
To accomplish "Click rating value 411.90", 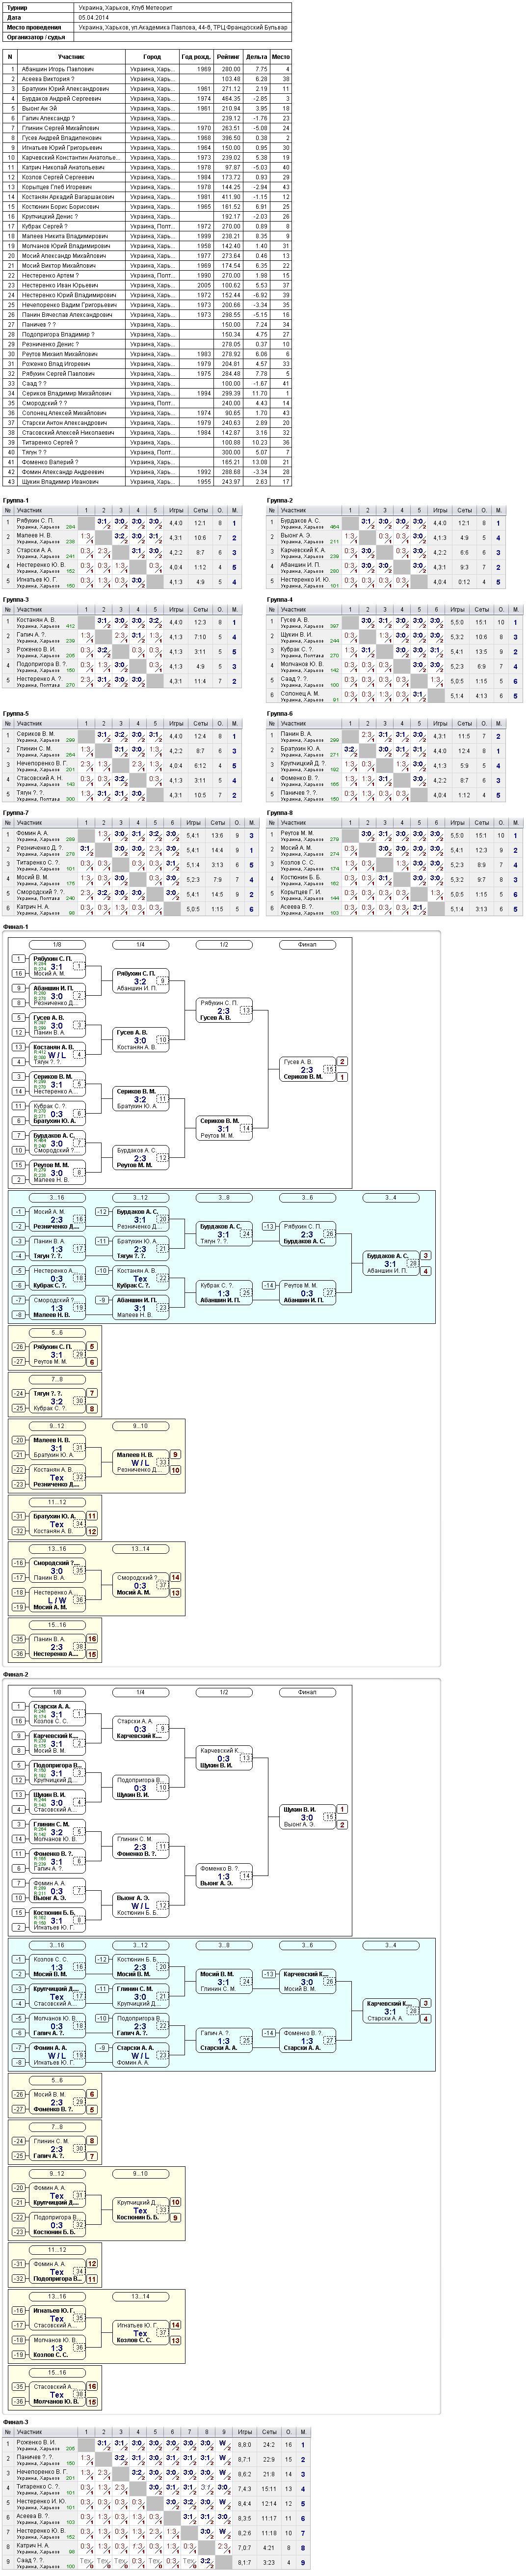I will [231, 197].
